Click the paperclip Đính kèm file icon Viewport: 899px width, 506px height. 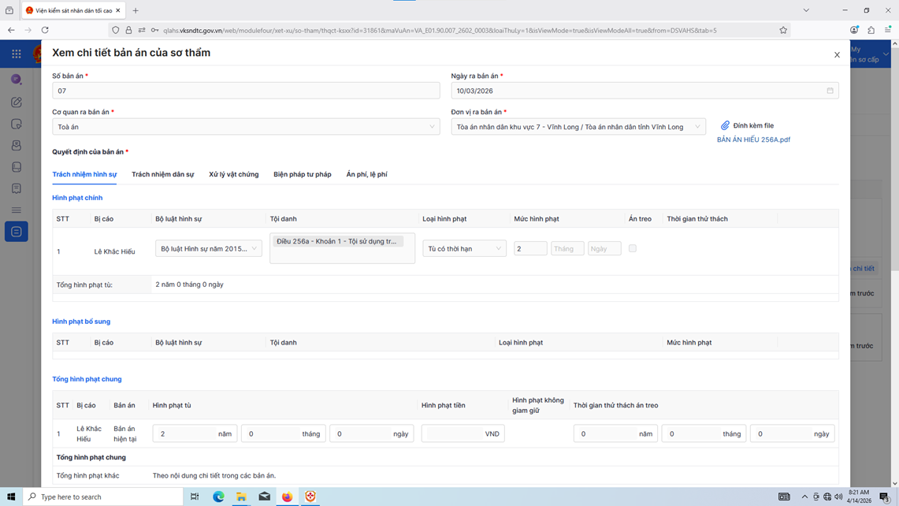point(725,125)
